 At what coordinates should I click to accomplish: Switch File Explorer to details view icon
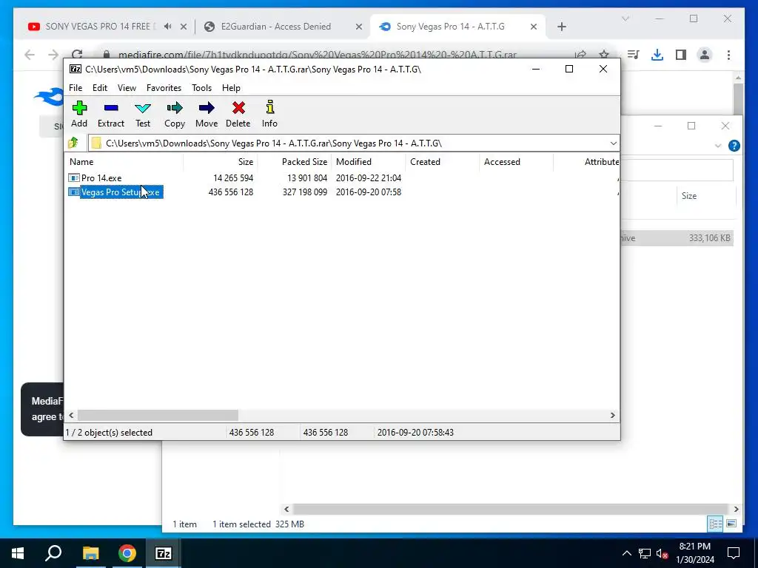point(715,524)
